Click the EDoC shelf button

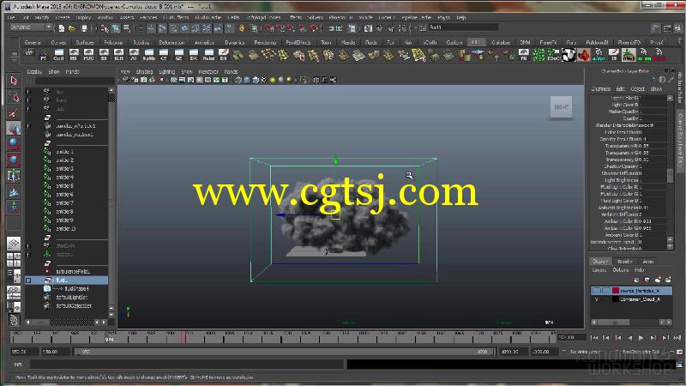tap(554, 55)
